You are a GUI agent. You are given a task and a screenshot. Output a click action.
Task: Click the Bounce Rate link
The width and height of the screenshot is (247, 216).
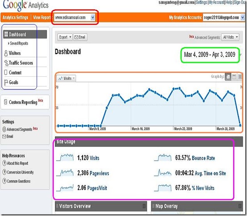point(203,158)
